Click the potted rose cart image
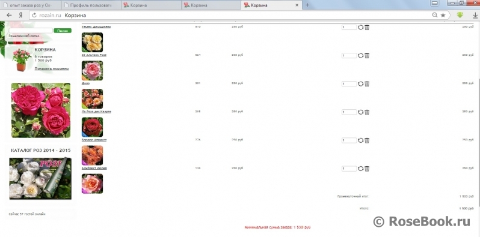 (x=22, y=60)
